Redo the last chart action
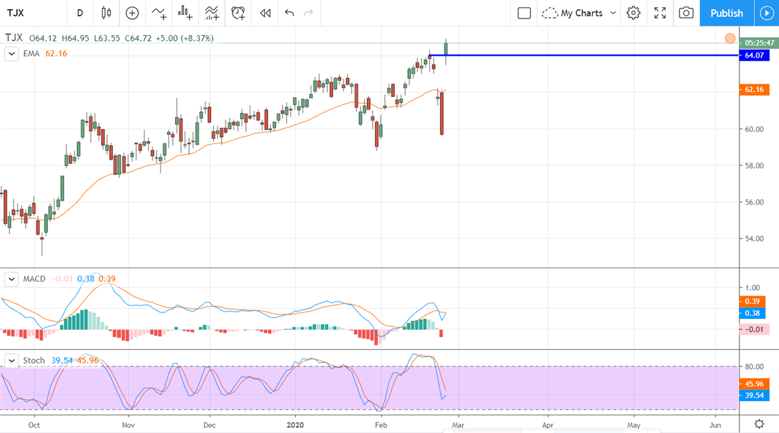 coord(308,13)
